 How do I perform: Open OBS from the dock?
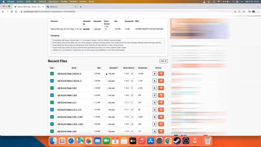[x=186, y=141]
